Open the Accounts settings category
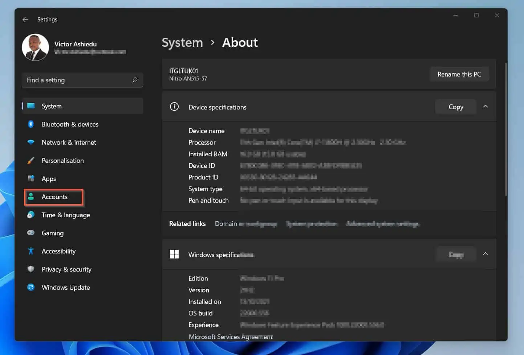Viewport: 524px width, 355px height. 54,197
